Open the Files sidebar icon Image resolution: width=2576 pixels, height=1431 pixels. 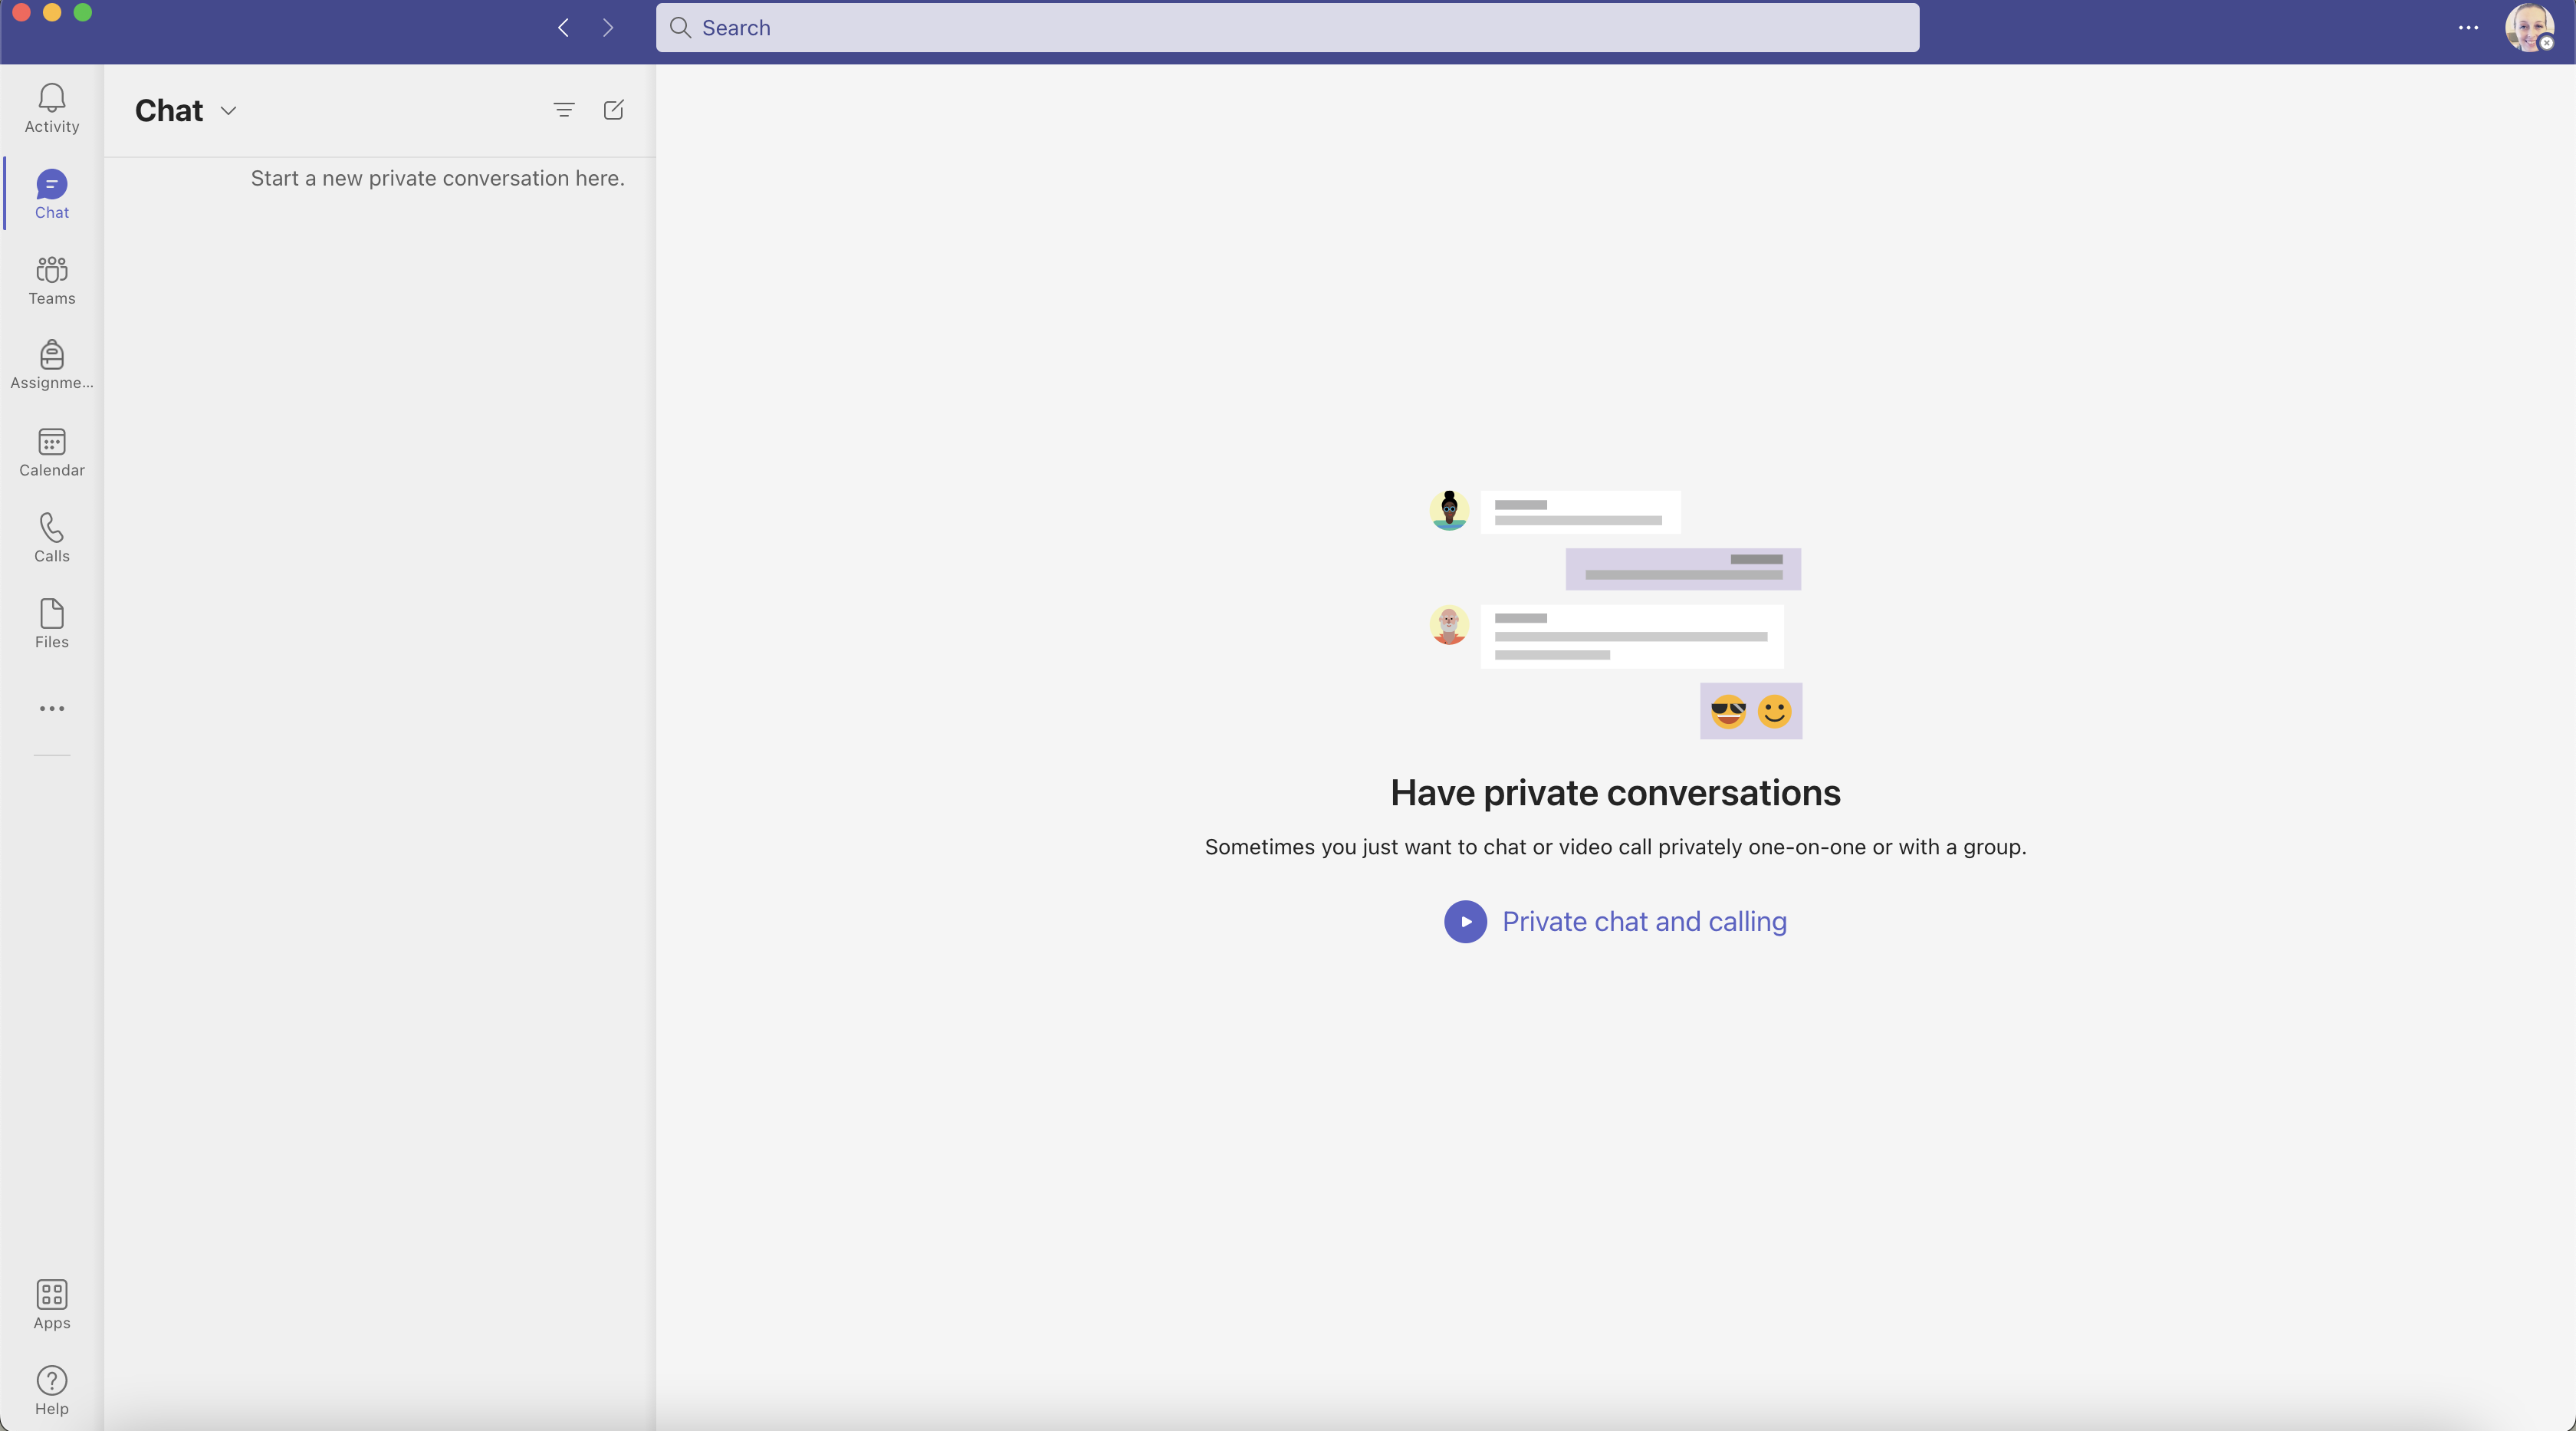tap(52, 623)
